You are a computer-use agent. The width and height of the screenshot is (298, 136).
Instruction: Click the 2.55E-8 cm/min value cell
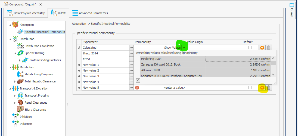[x=238, y=59]
